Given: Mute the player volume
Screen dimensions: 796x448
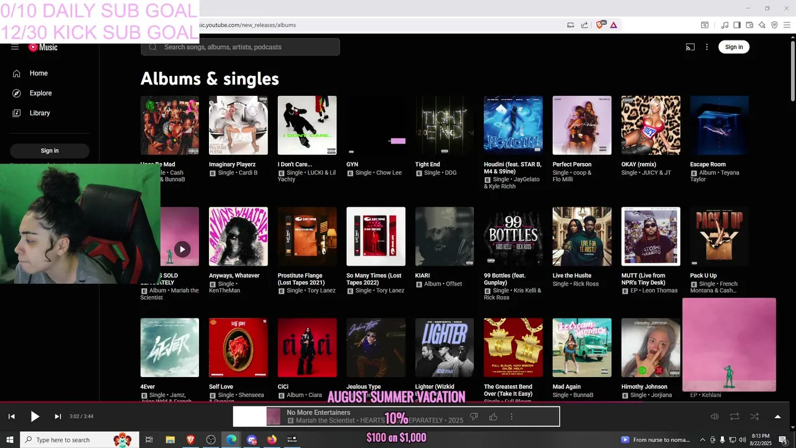Looking at the screenshot, I should click(715, 416).
